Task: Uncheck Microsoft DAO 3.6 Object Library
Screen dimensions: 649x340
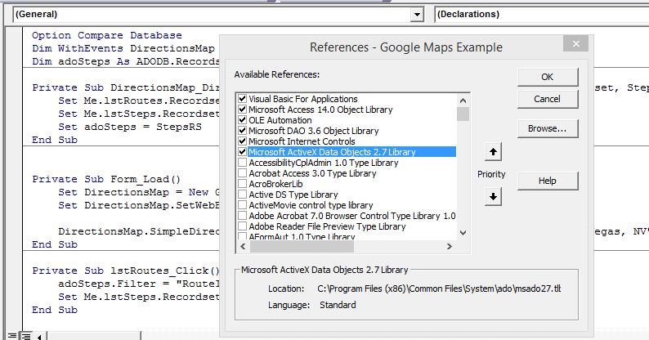Action: [x=241, y=131]
